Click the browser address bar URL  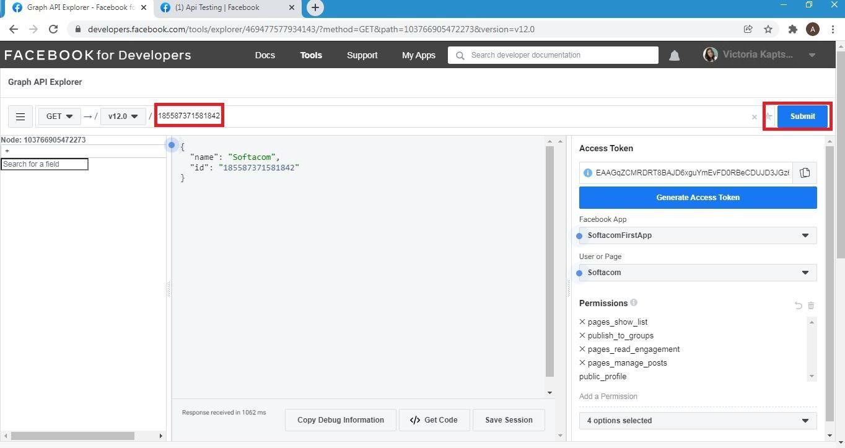point(311,29)
